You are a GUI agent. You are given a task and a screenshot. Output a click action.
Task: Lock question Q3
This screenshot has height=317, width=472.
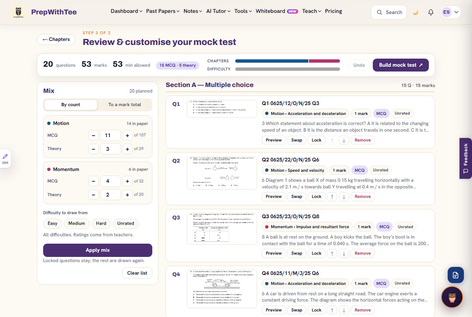317,254
